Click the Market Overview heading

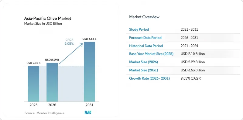pyautogui.click(x=144, y=17)
